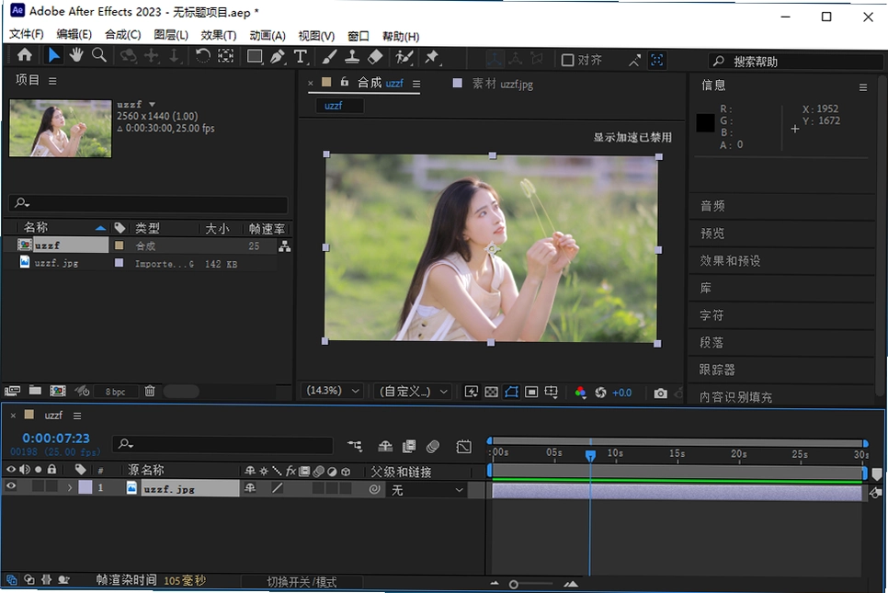Select the Puppet Pin tool
Screen dimensions: 888x593
pos(432,57)
